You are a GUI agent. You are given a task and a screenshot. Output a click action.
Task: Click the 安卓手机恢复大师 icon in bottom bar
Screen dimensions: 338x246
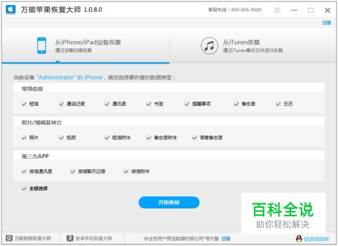(x=70, y=238)
